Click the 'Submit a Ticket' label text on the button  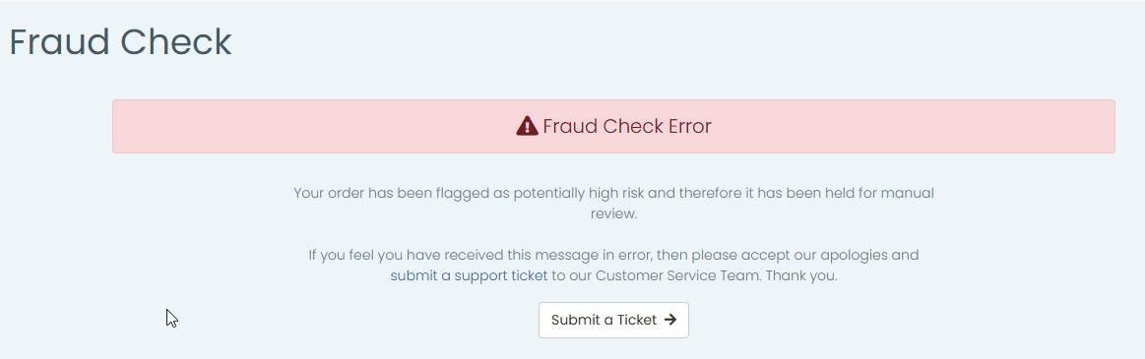pyautogui.click(x=604, y=320)
